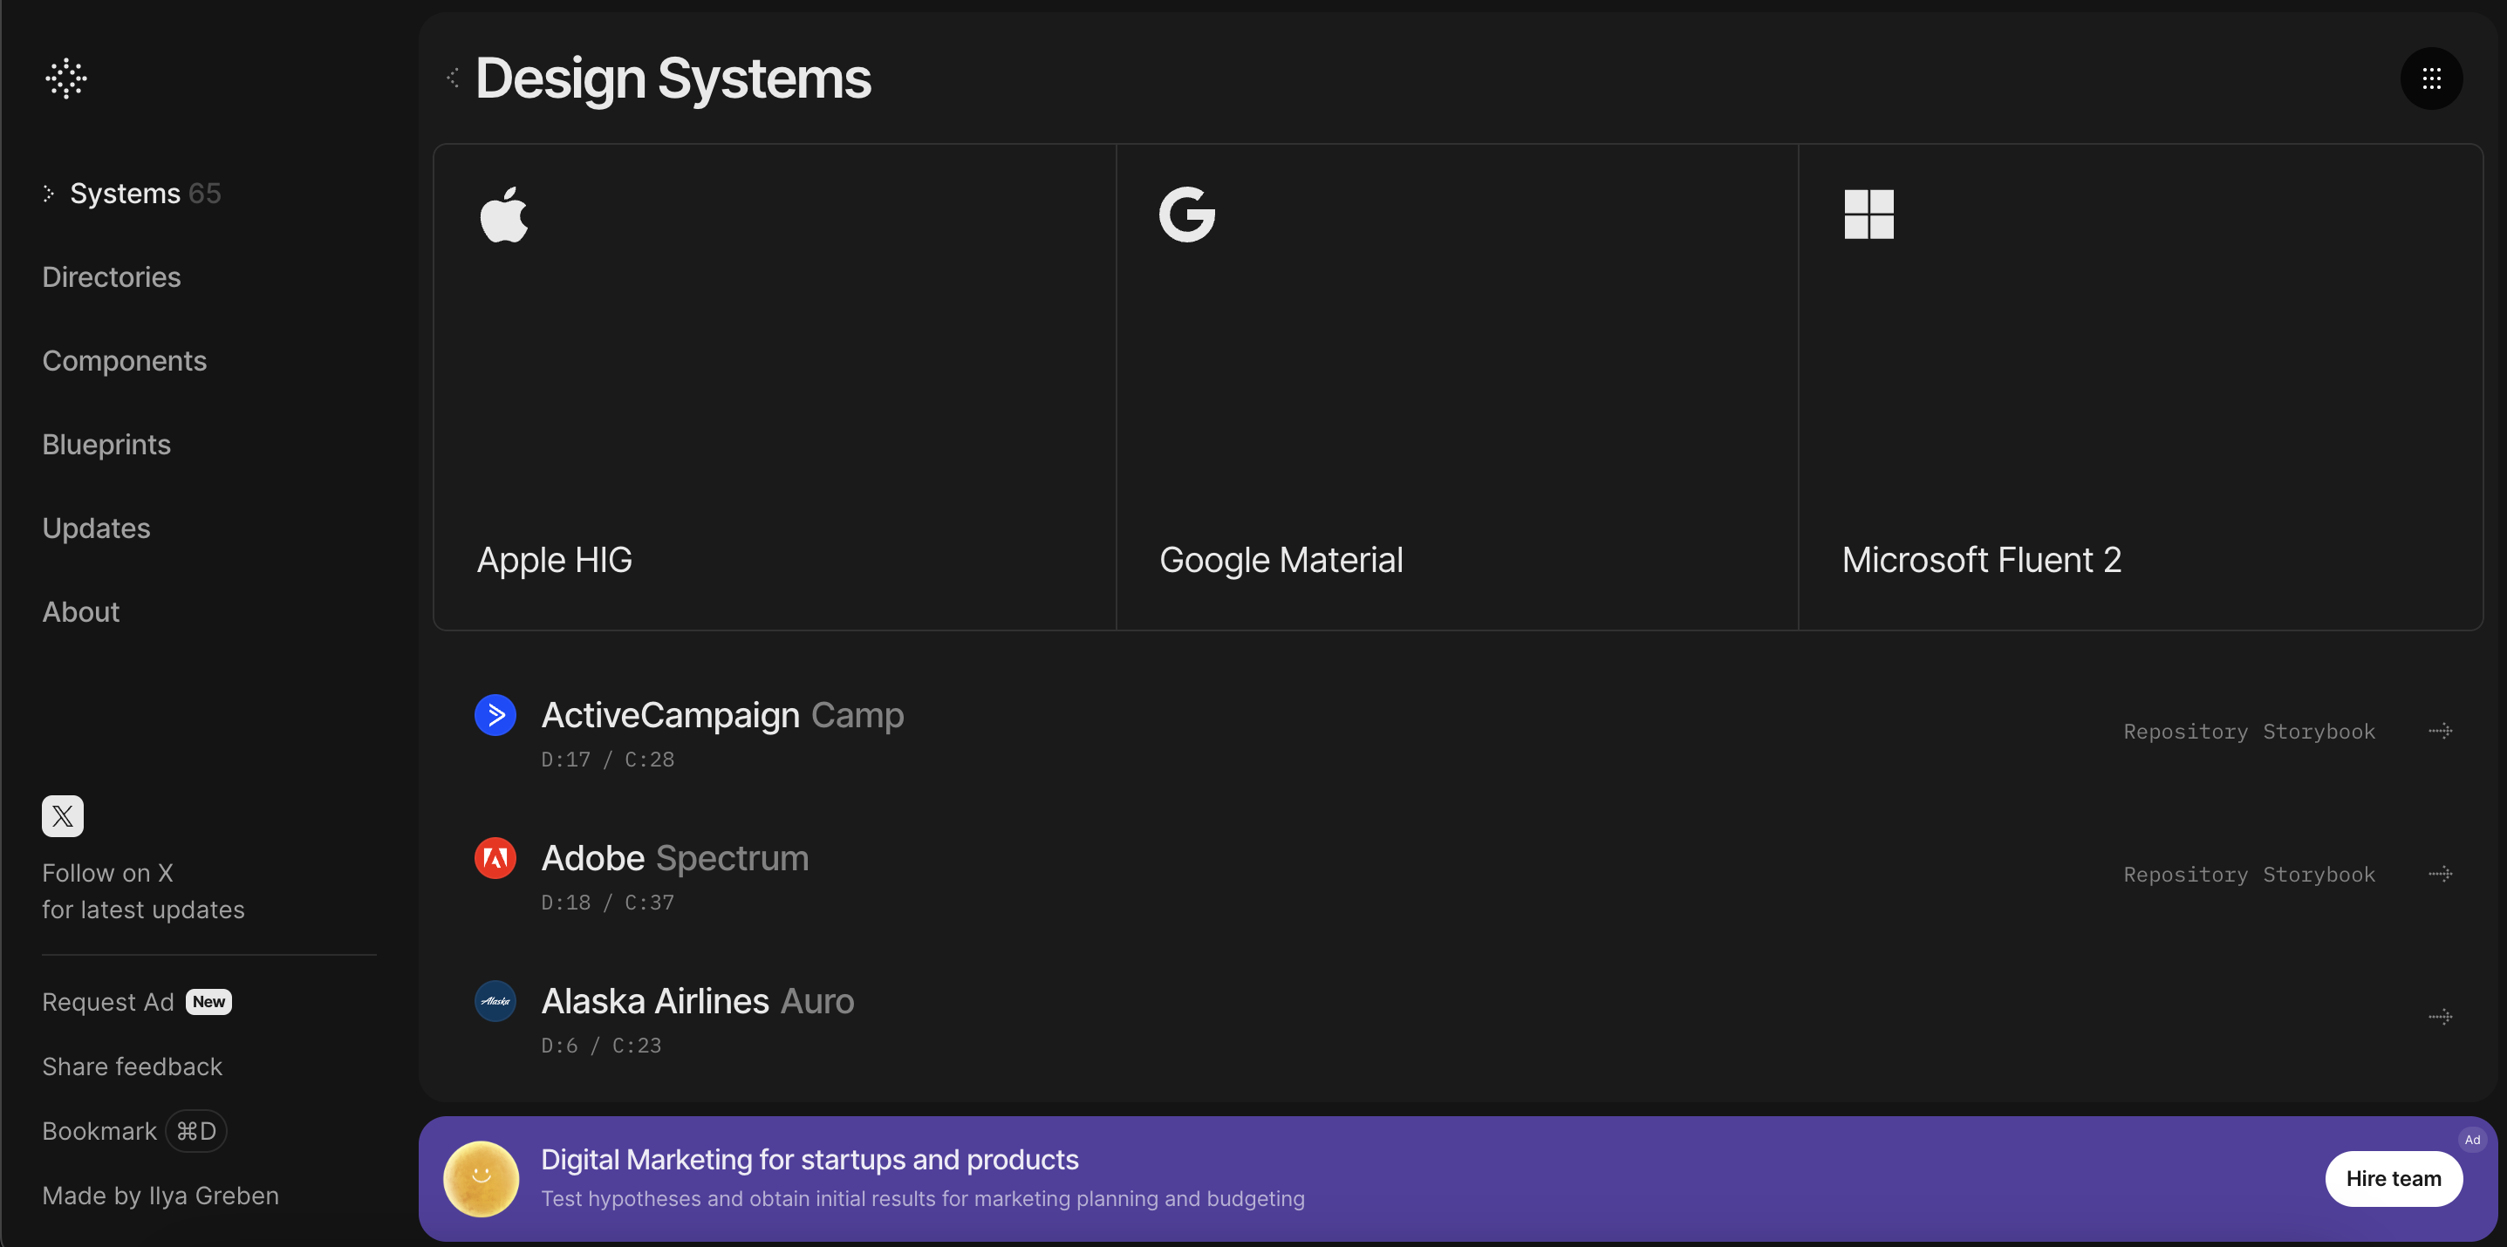Click the dotted site logo in the sidebar
The image size is (2507, 1247).
pos(66,78)
